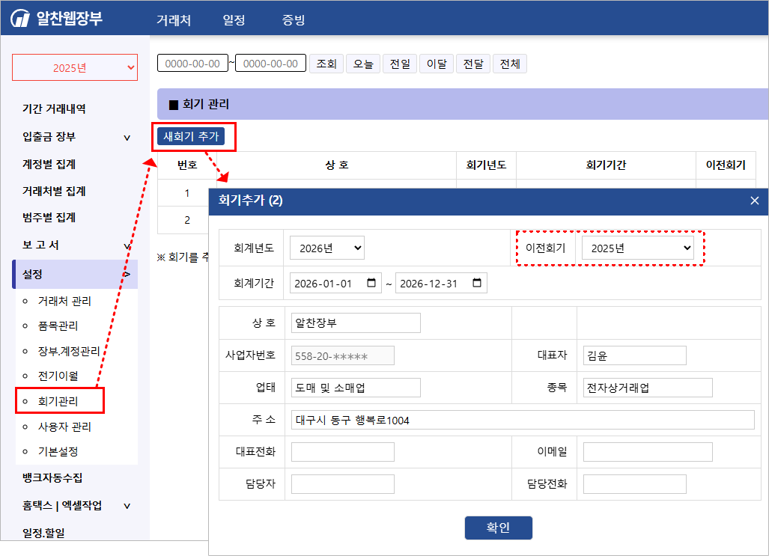
Task: Click the 회계기간 end date 2026-12-31 field
Action: click(x=441, y=283)
